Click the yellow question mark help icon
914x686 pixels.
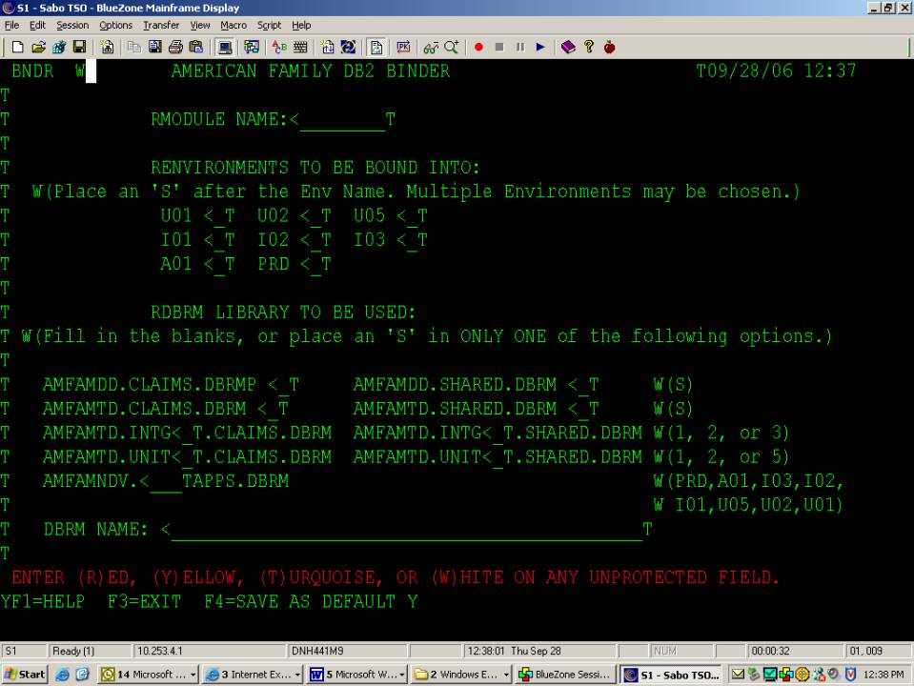click(589, 48)
